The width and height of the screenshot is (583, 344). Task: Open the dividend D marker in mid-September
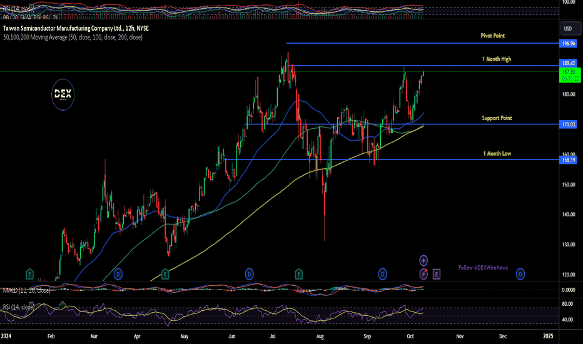pyautogui.click(x=382, y=275)
